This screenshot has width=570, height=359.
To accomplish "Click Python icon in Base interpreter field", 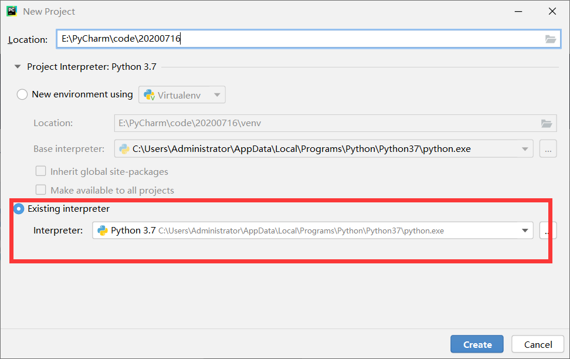I will (x=124, y=149).
